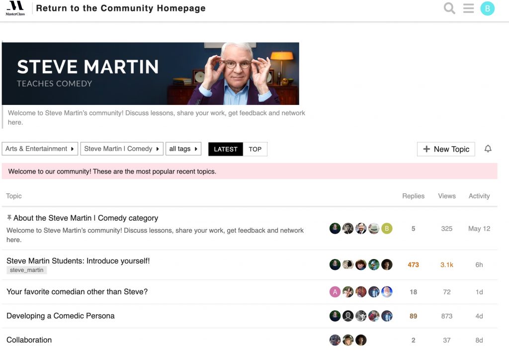Click the last avatar in the Collaboration row
Viewport: 509px width, 351px height.
(x=361, y=340)
